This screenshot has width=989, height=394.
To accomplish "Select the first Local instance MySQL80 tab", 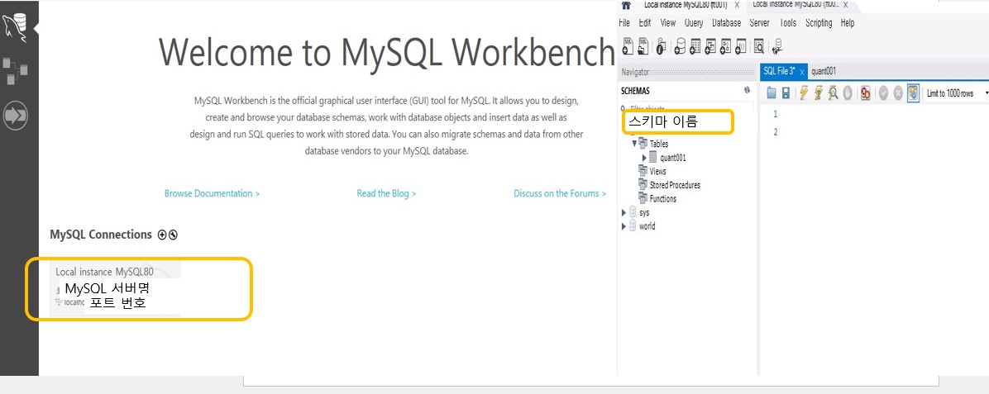I will (x=685, y=5).
